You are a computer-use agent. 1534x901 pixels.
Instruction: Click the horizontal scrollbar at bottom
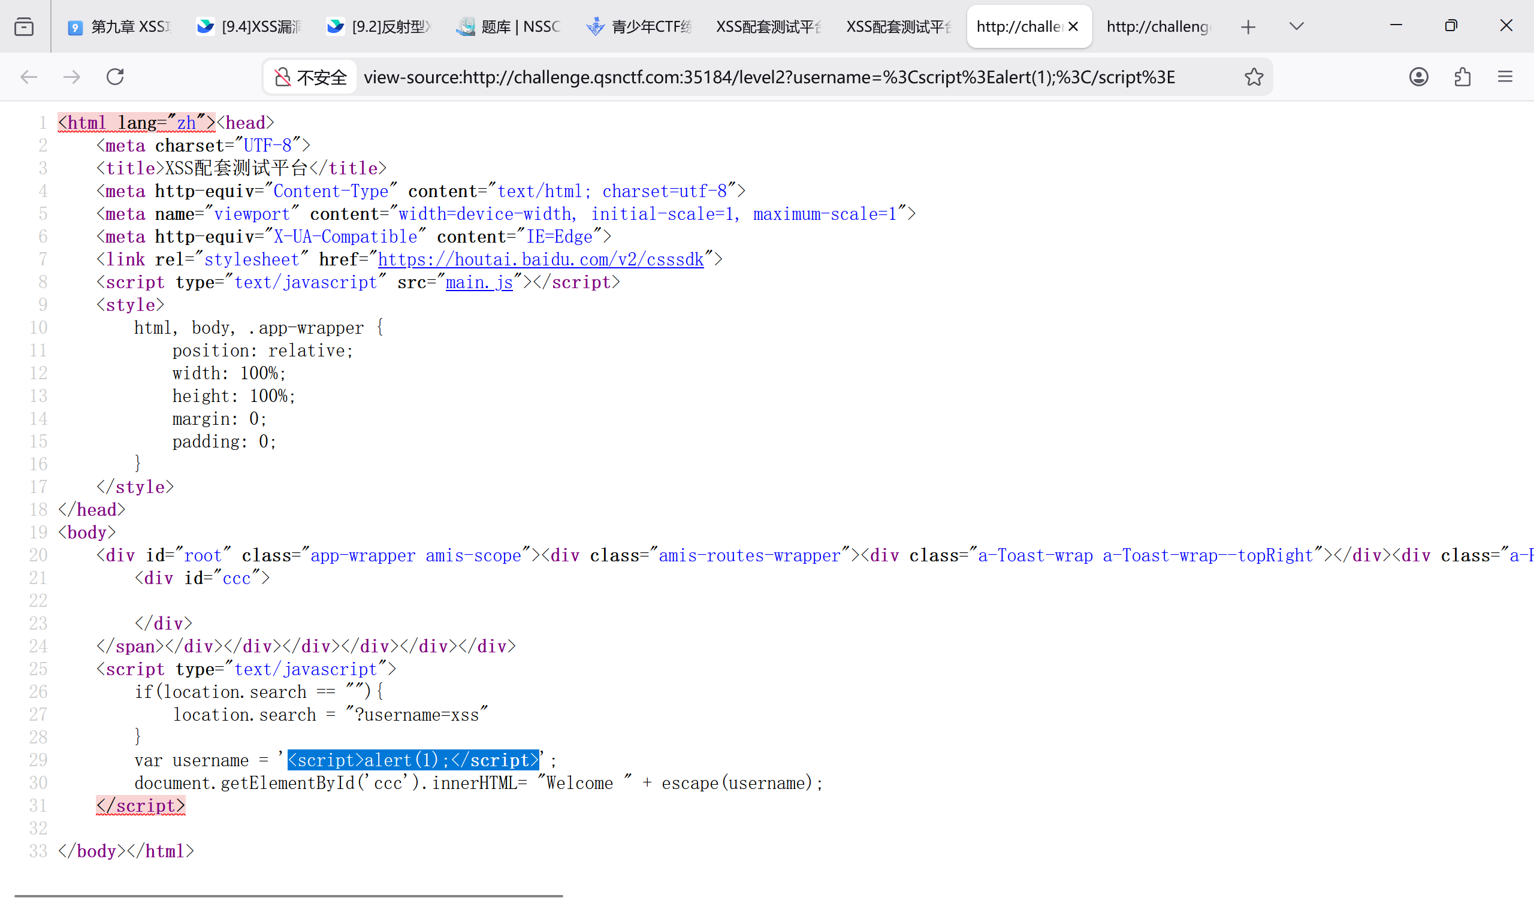(289, 896)
